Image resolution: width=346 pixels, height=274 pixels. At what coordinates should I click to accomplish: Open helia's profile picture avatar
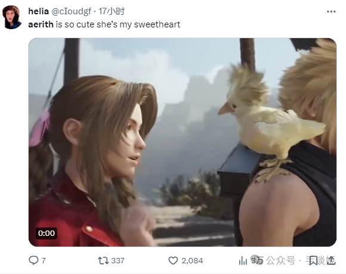click(x=12, y=17)
